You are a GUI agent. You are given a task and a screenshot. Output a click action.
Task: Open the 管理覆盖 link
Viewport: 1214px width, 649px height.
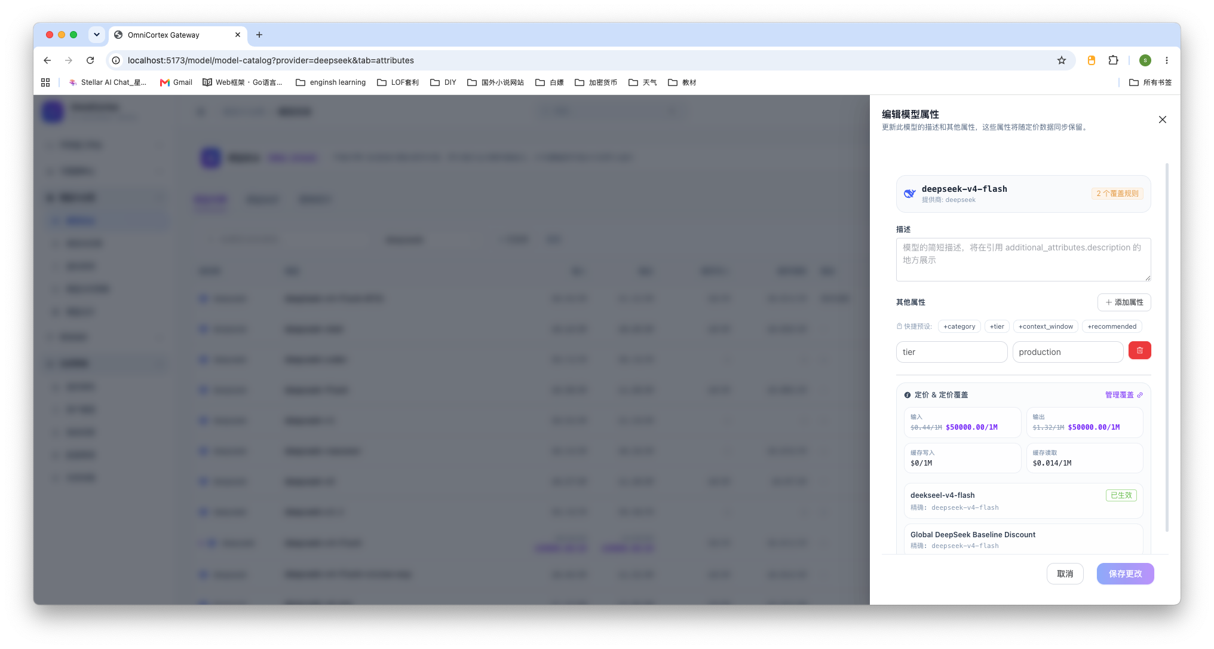pyautogui.click(x=1123, y=395)
